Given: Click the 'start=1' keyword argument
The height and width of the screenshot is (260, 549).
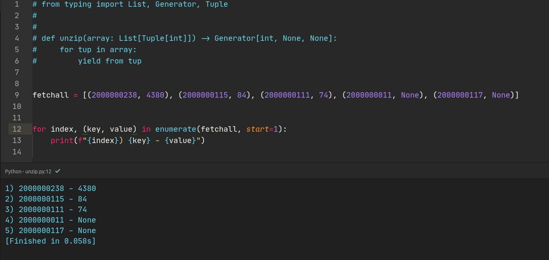Looking at the screenshot, I should (262, 129).
